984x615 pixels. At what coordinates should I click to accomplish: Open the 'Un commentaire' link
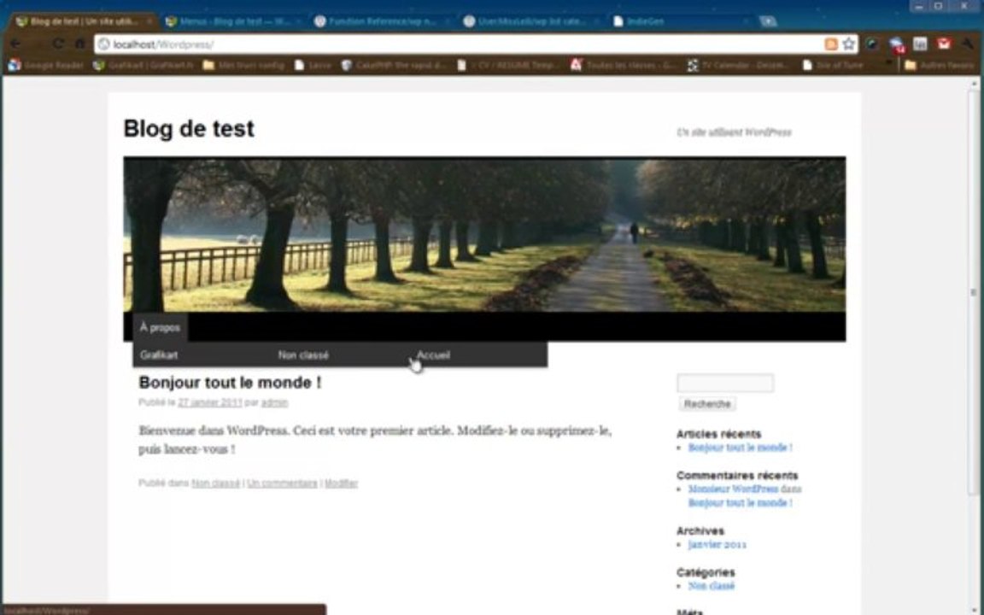283,483
